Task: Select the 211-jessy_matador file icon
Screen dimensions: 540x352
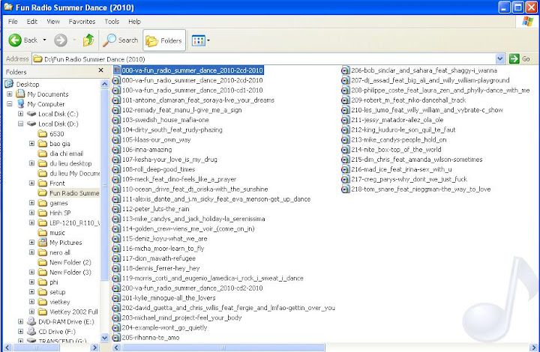Action: (346, 120)
